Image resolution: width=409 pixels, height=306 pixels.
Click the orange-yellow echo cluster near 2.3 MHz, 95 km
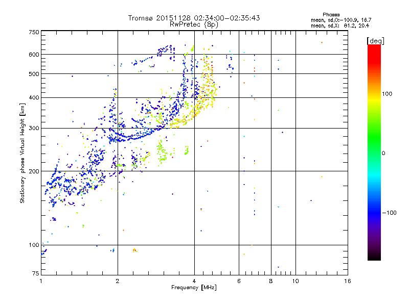click(134, 250)
